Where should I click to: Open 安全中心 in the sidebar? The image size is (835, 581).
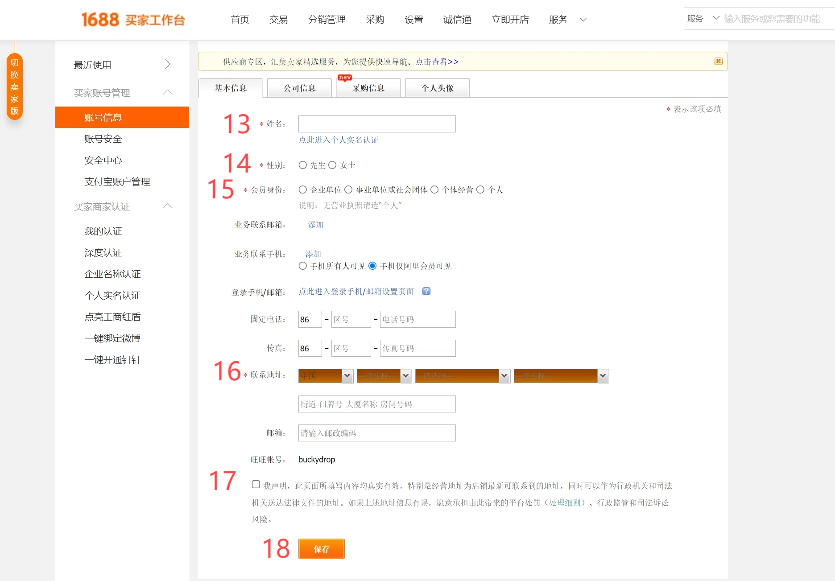point(103,160)
